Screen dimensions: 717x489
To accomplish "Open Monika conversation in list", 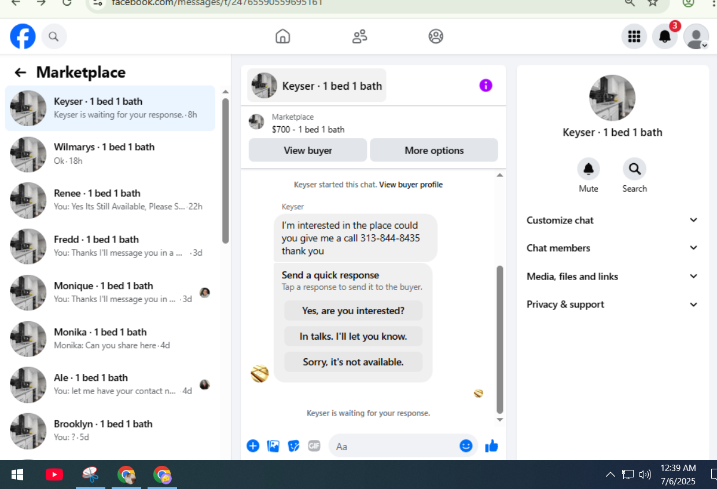I will click(x=110, y=339).
